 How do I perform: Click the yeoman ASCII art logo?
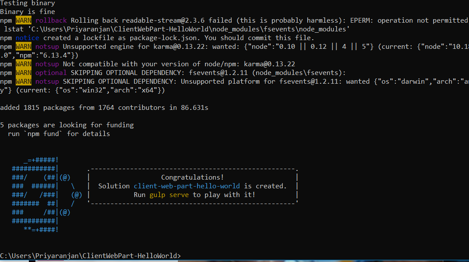click(x=47, y=195)
